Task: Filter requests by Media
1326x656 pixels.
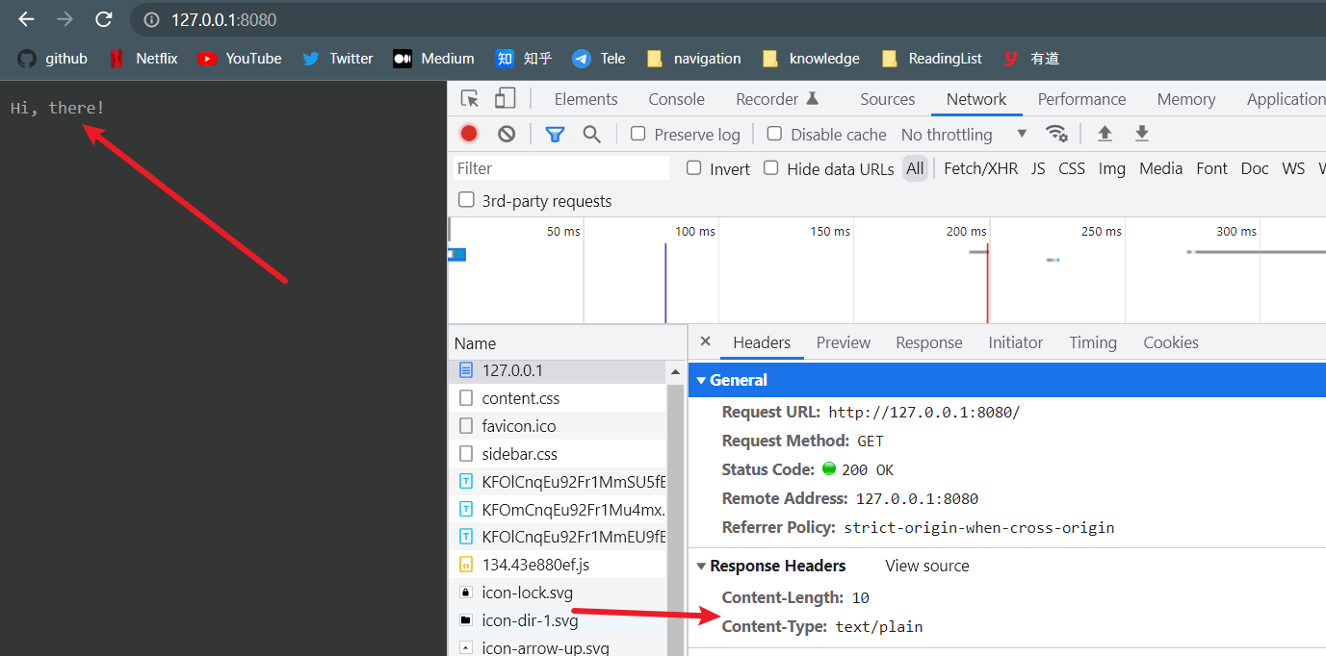Action: (x=1160, y=168)
